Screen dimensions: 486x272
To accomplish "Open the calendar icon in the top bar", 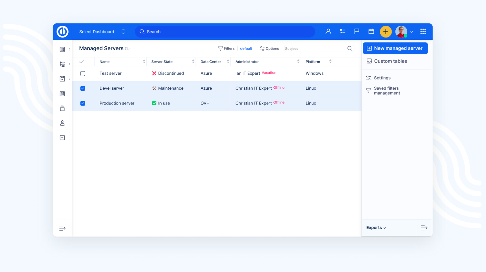I will (x=371, y=31).
